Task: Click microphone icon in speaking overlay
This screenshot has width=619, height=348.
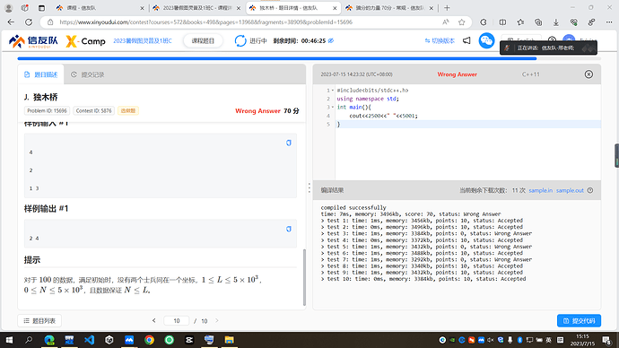Action: (507, 48)
